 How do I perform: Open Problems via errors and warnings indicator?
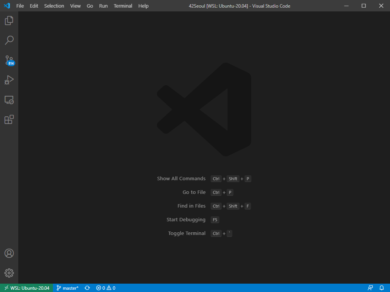[x=106, y=288]
